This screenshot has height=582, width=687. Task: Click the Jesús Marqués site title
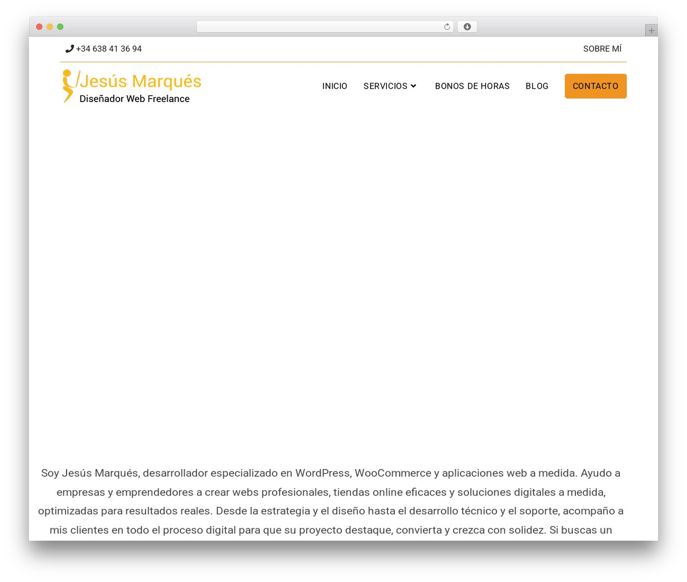click(141, 81)
